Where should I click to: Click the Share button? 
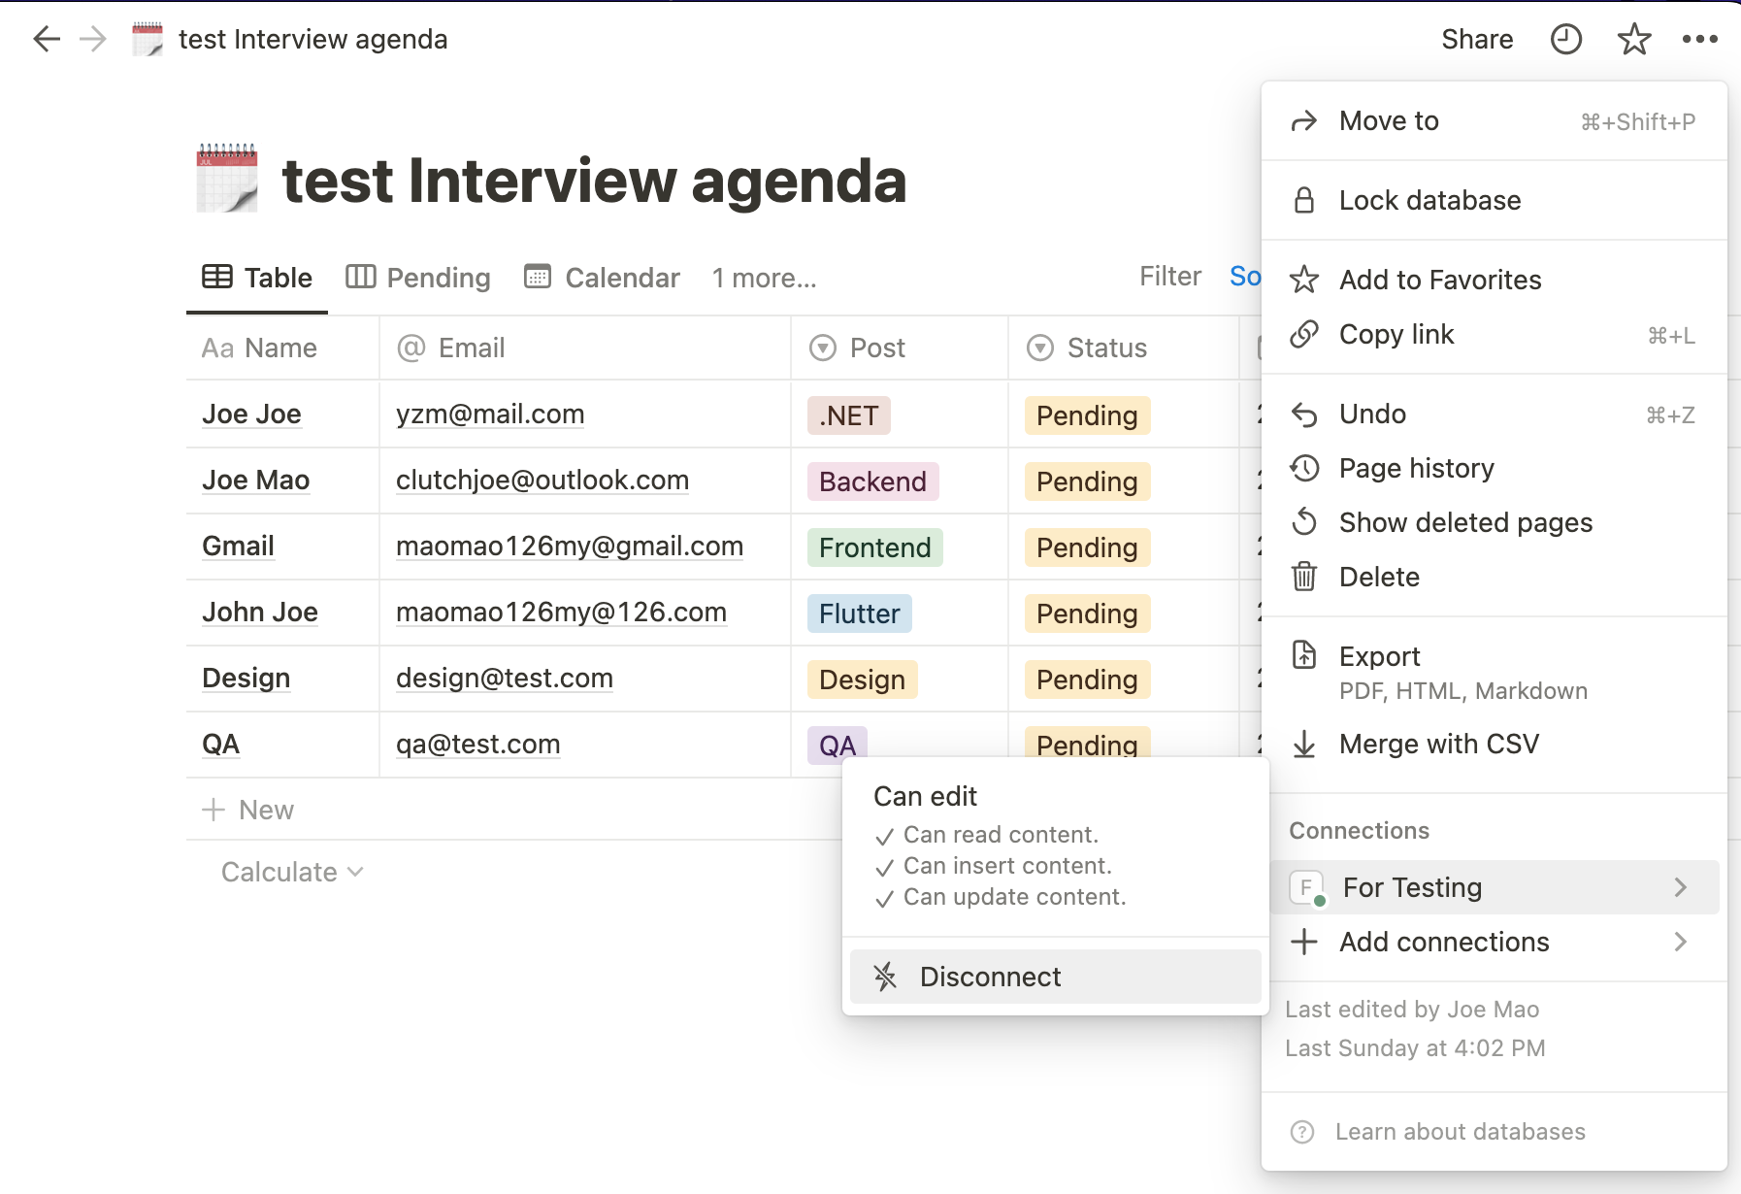1476,39
